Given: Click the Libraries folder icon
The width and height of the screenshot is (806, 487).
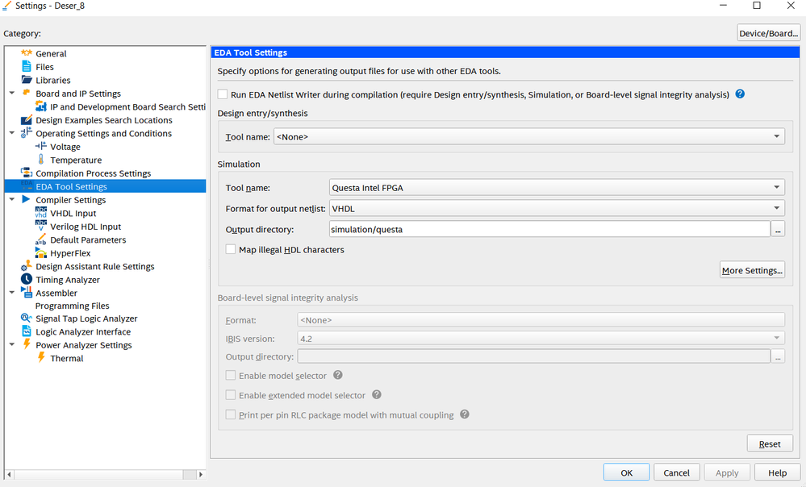Looking at the screenshot, I should click(x=27, y=80).
